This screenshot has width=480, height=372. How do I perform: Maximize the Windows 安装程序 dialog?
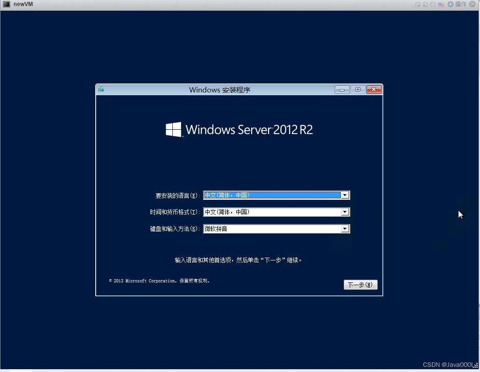(358, 90)
